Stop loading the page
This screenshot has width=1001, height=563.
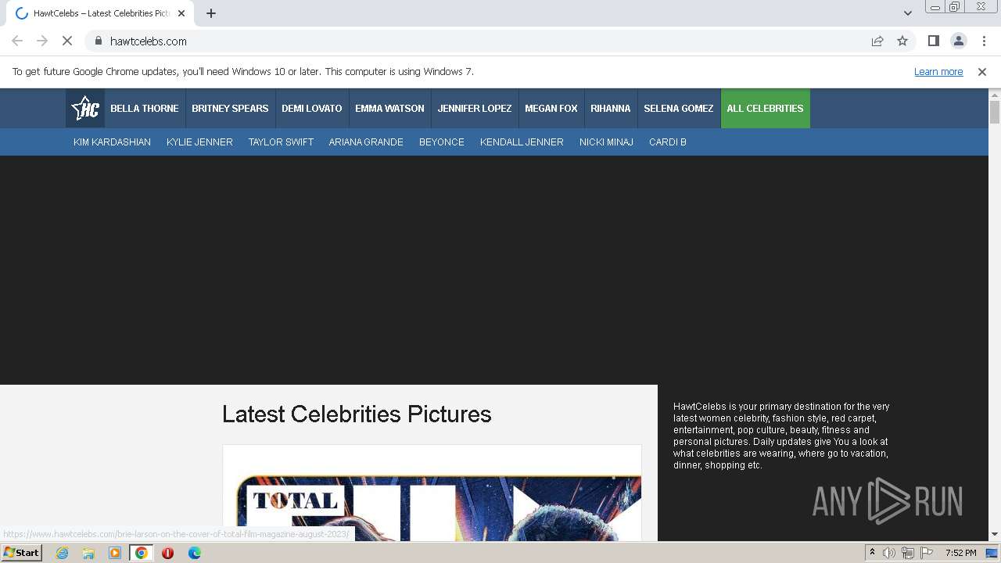67,41
